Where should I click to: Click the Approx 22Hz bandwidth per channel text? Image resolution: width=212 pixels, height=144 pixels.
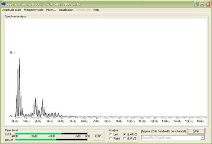163,131
